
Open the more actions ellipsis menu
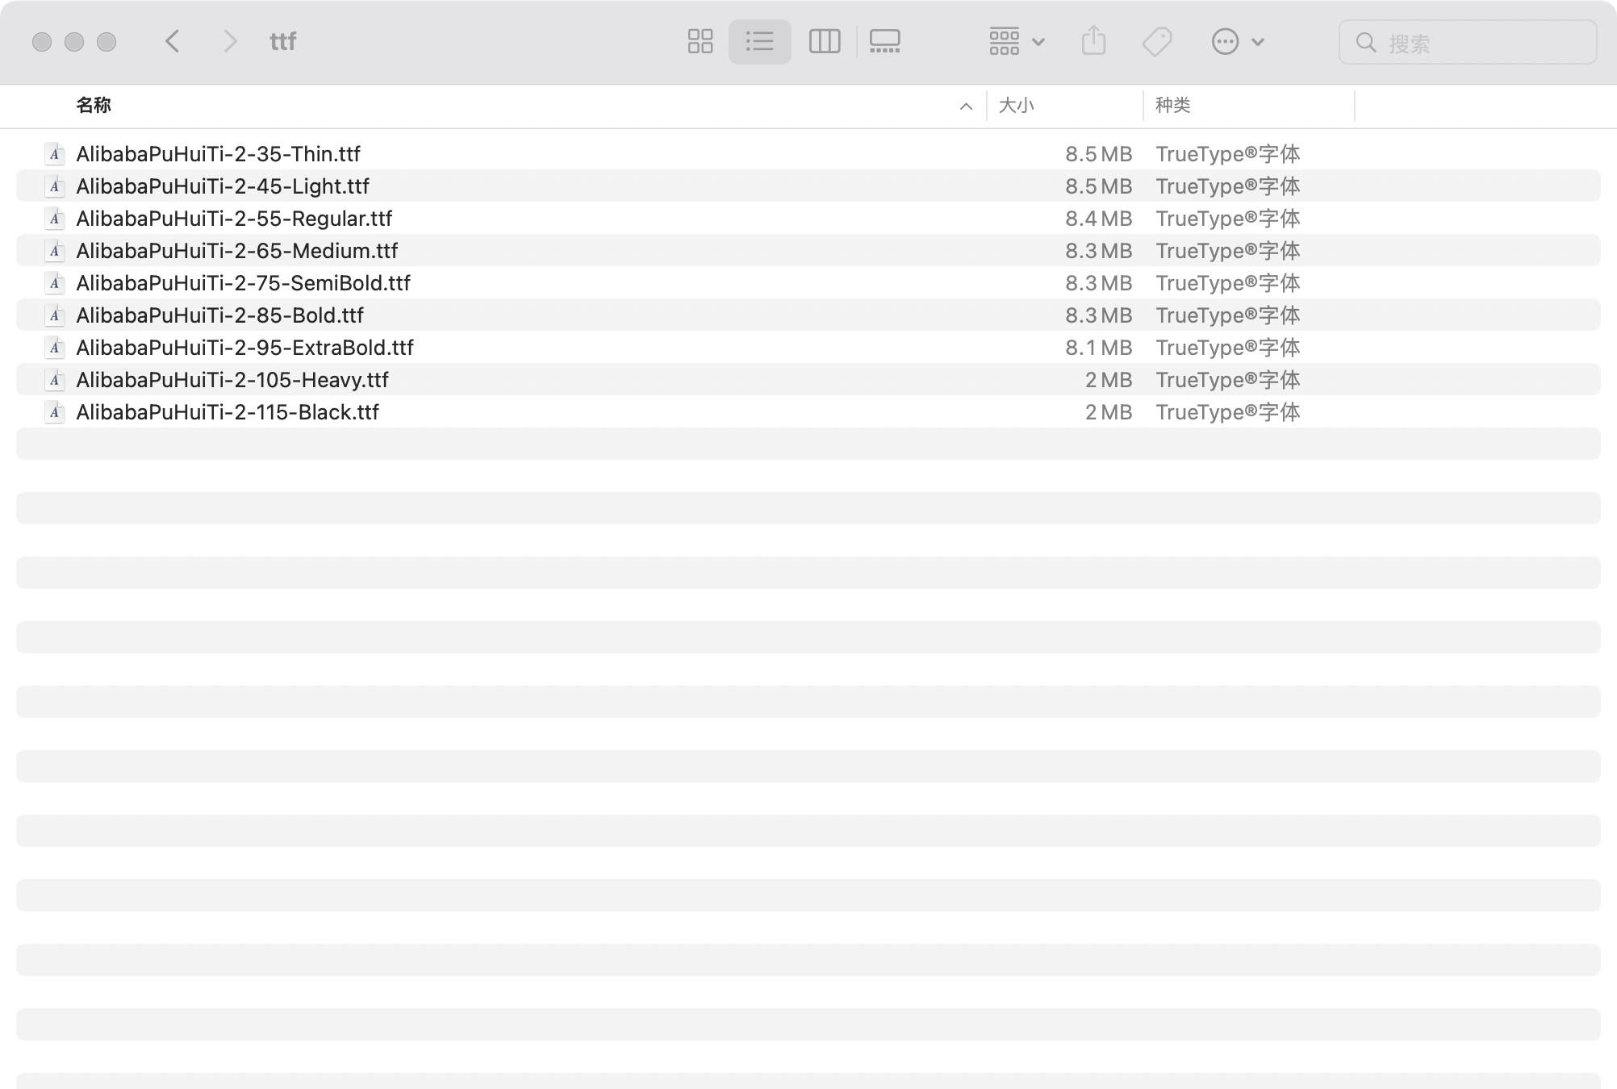[x=1237, y=41]
